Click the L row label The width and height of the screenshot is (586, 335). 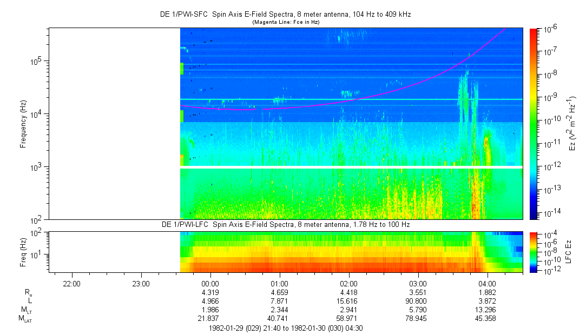pos(30,300)
